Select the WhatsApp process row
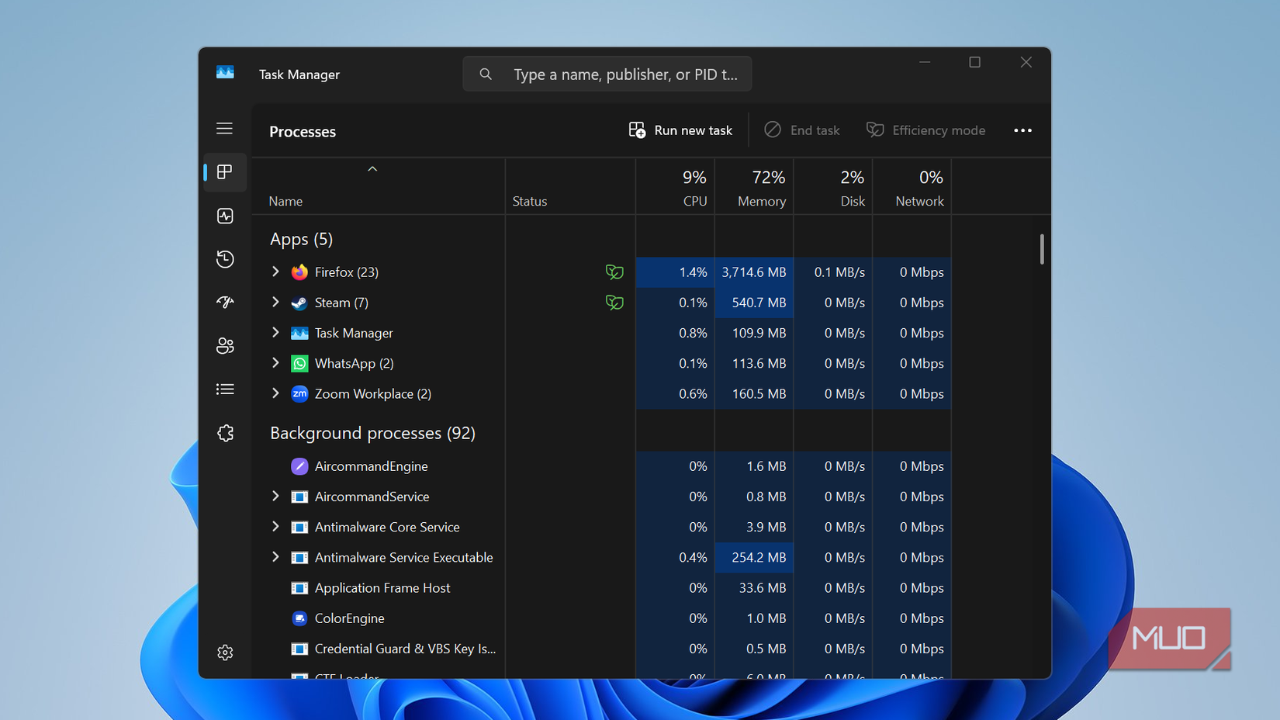Image resolution: width=1280 pixels, height=720 pixels. (x=354, y=363)
